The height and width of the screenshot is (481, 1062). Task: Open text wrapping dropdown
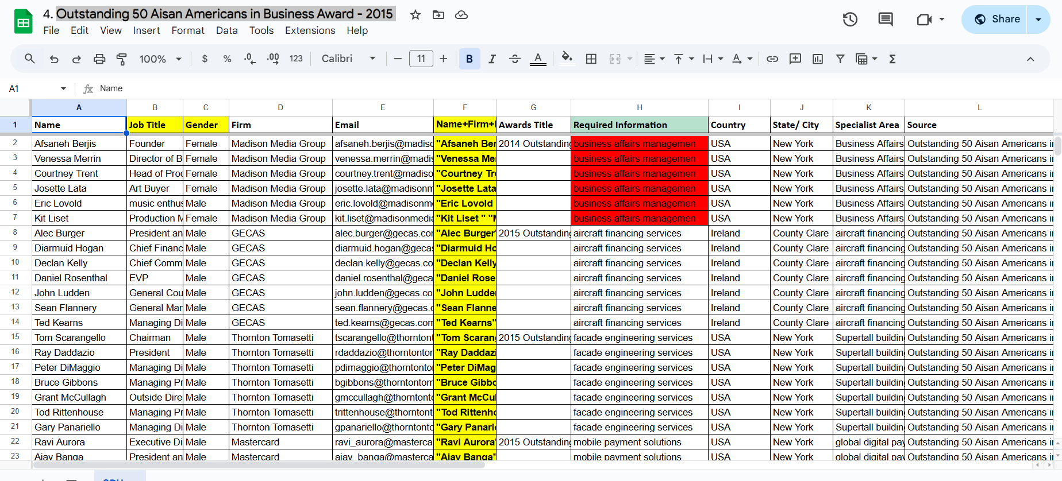(713, 59)
